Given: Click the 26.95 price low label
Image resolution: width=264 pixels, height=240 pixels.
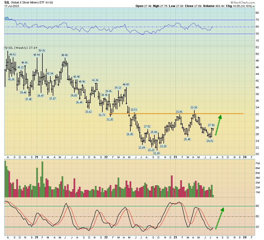Looking at the screenshot, I should (130, 134).
